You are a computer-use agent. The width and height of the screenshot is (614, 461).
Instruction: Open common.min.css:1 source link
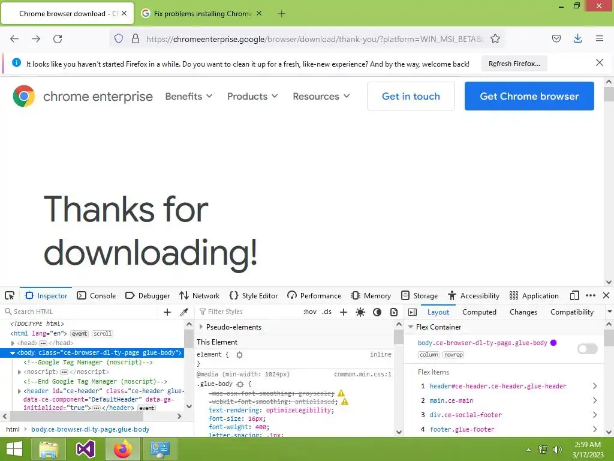pyautogui.click(x=363, y=375)
